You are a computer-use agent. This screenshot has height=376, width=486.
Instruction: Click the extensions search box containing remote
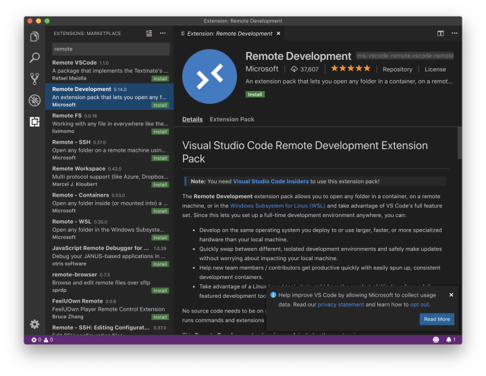[x=111, y=49]
